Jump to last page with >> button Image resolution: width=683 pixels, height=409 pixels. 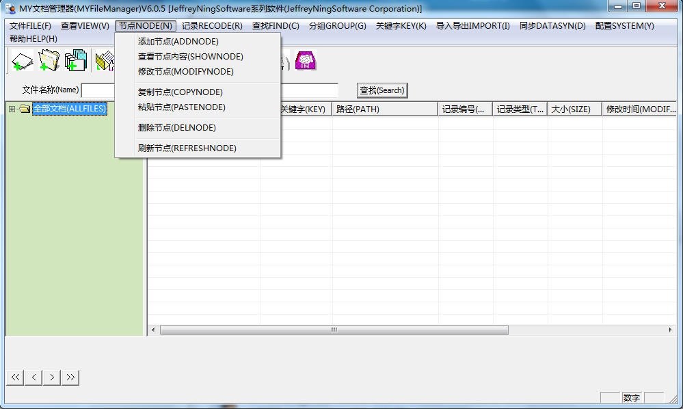pos(70,377)
